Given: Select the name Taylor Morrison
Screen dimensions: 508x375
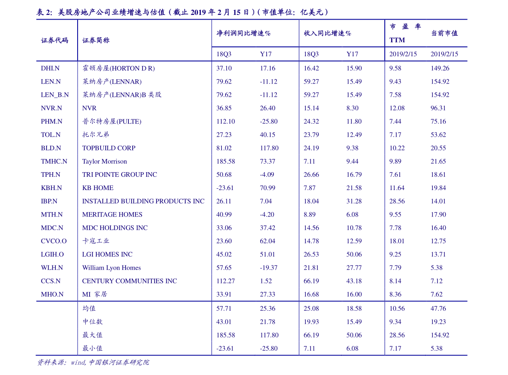Looking at the screenshot, I should [105, 161].
